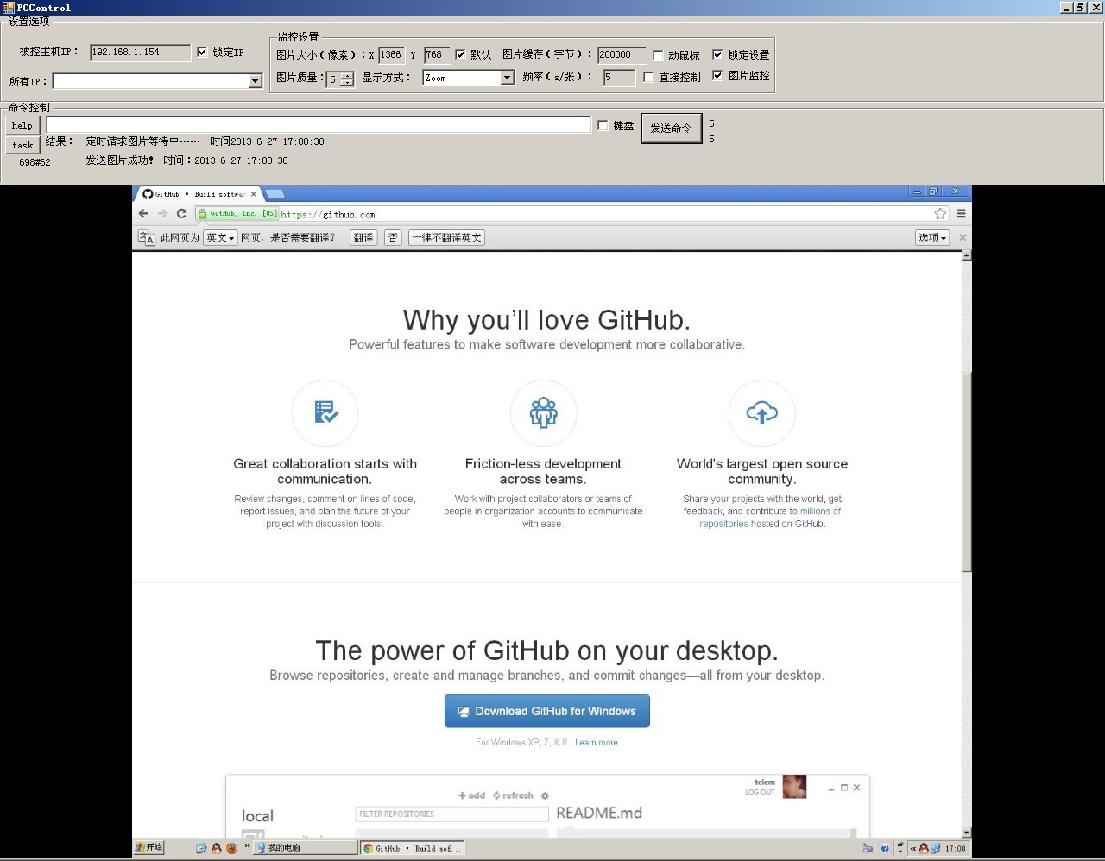Click the browser back arrow
This screenshot has height=861, width=1105.
[143, 214]
